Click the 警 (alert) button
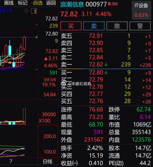 140,26
